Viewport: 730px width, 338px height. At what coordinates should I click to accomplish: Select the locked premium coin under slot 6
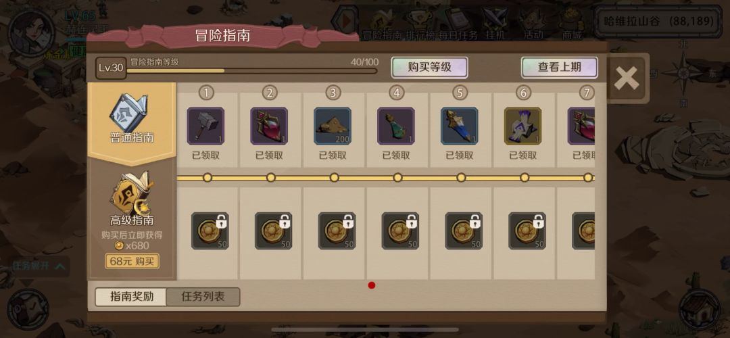tap(527, 231)
